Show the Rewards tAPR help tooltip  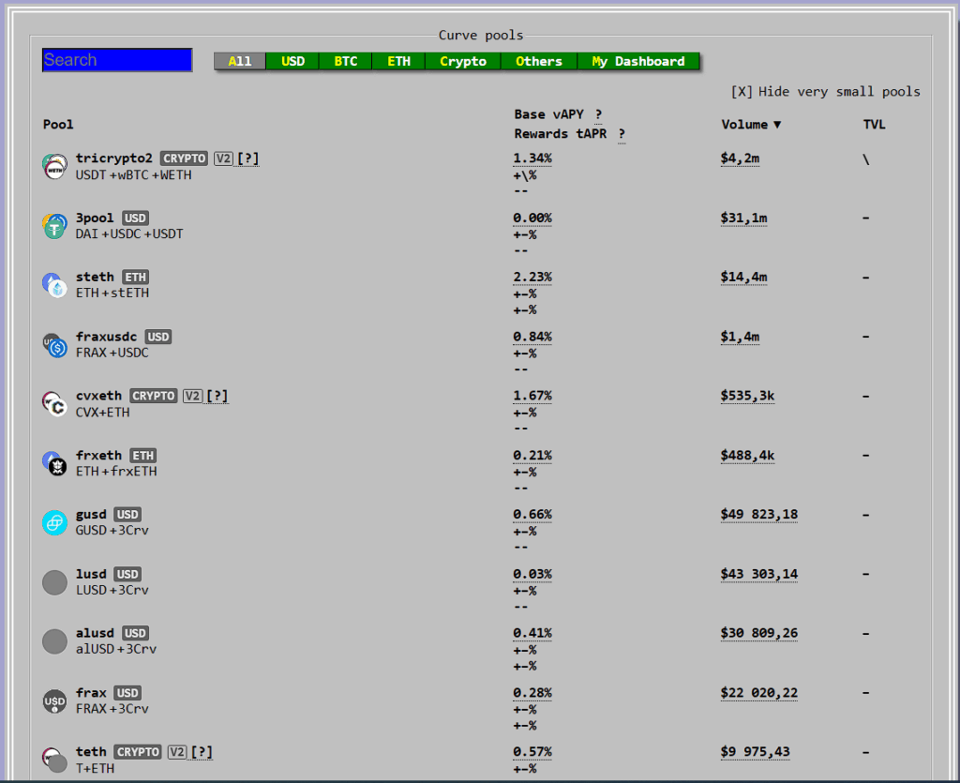pos(621,134)
